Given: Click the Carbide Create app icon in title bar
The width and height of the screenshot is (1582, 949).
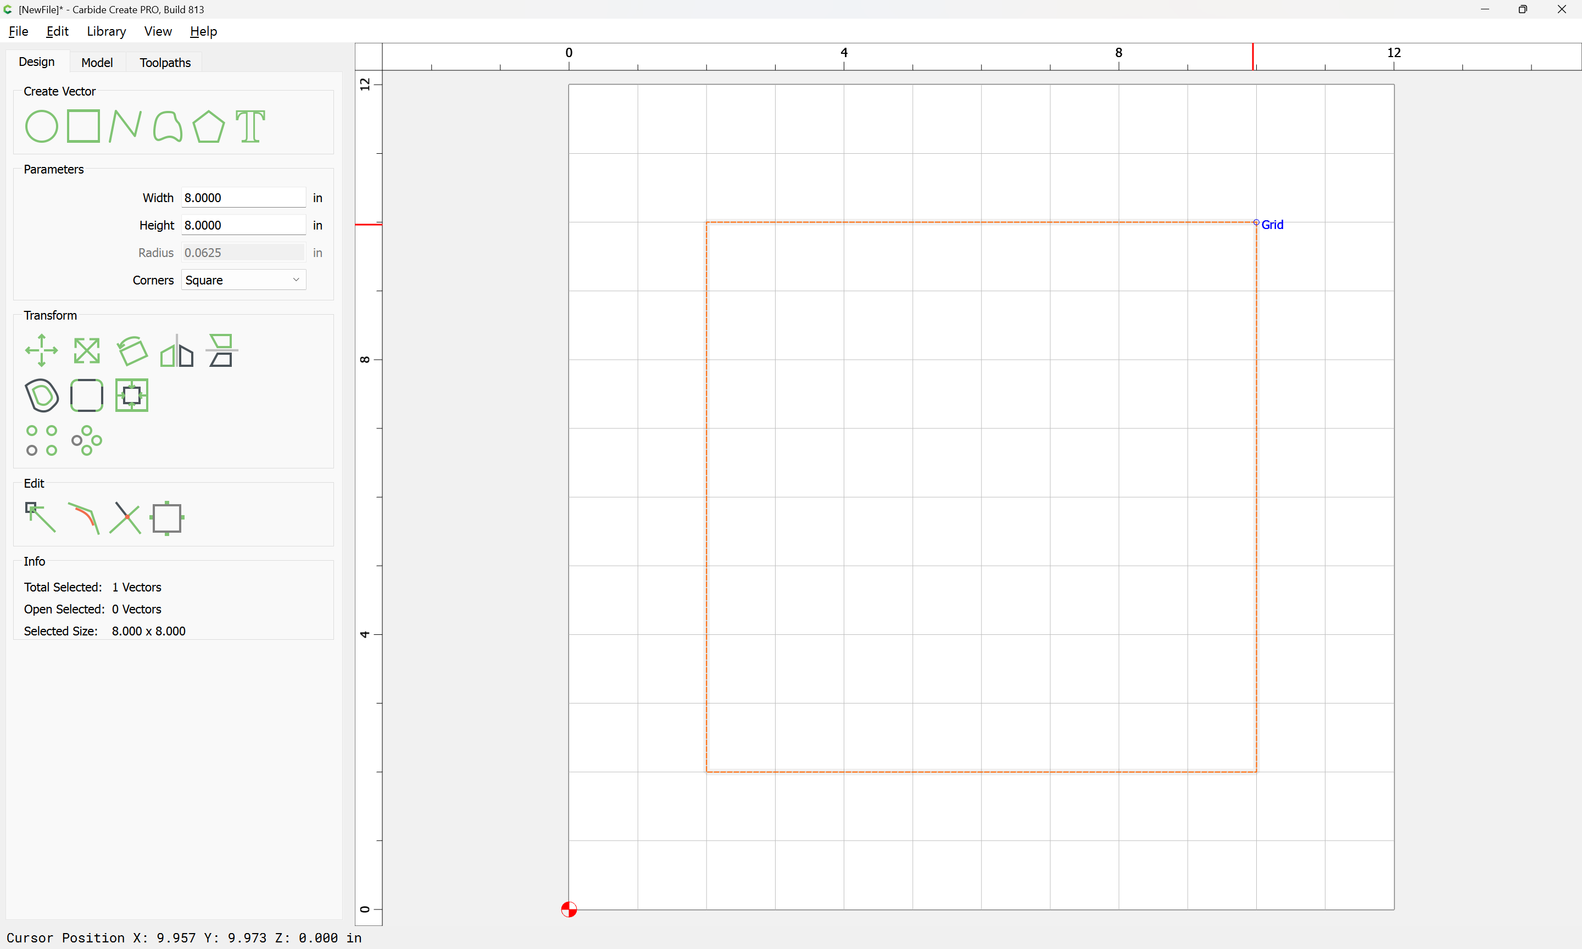Looking at the screenshot, I should click(x=8, y=9).
